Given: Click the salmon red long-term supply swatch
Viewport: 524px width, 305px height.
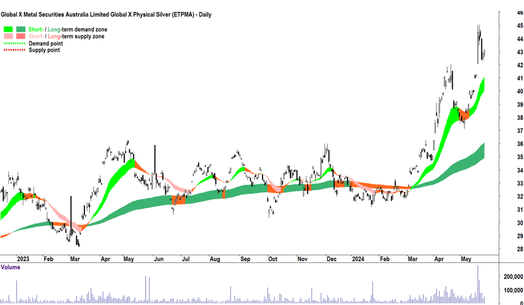Looking at the screenshot, I should pyautogui.click(x=21, y=36).
